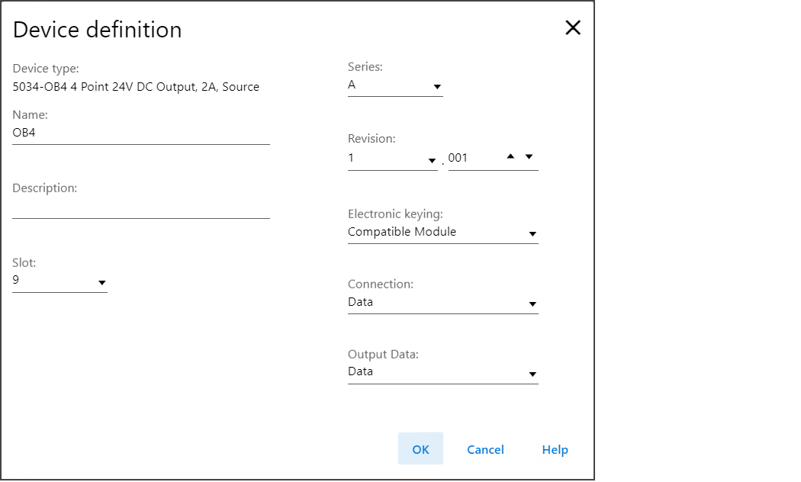Click the Device definition dialog title
This screenshot has height=482, width=801.
click(x=98, y=30)
